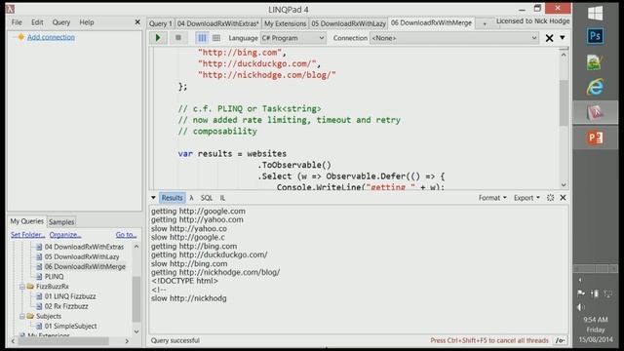Click the /o- optimization toggle in status bar
This screenshot has width=624, height=351.
click(560, 340)
